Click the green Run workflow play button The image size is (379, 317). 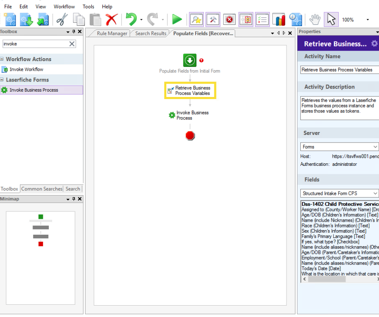[177, 19]
